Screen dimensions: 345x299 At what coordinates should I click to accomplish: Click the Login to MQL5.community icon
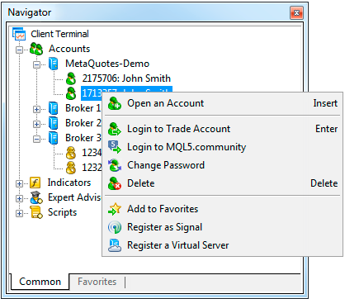point(115,147)
